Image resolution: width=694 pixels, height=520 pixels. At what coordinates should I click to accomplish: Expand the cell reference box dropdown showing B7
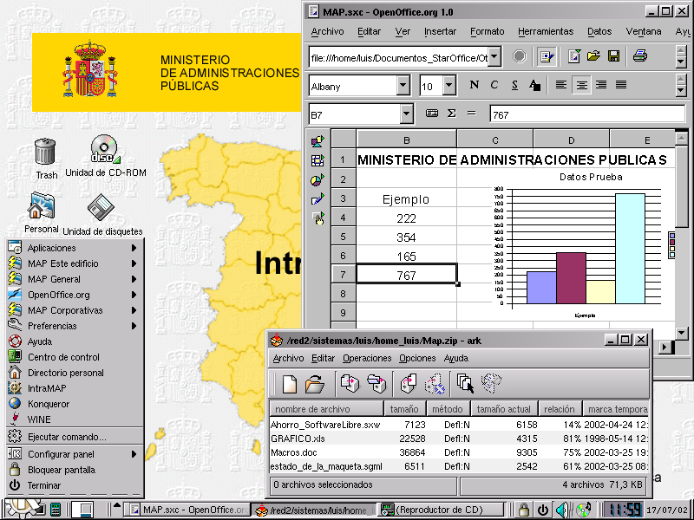[407, 114]
